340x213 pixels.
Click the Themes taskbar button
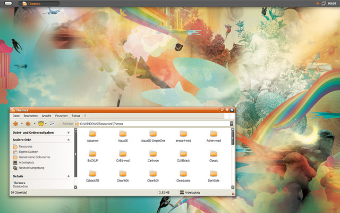[x=39, y=4]
